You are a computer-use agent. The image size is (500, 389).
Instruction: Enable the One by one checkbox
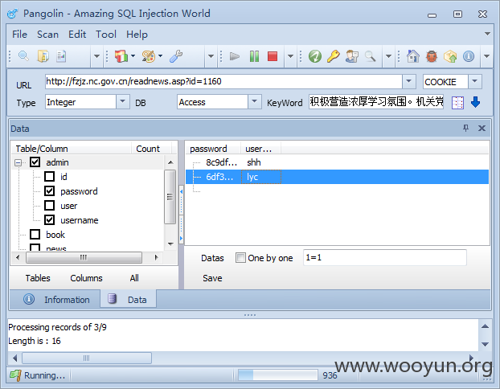point(240,258)
